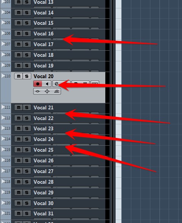Click third icon in Vocal 20 lower row

[x=56, y=91]
